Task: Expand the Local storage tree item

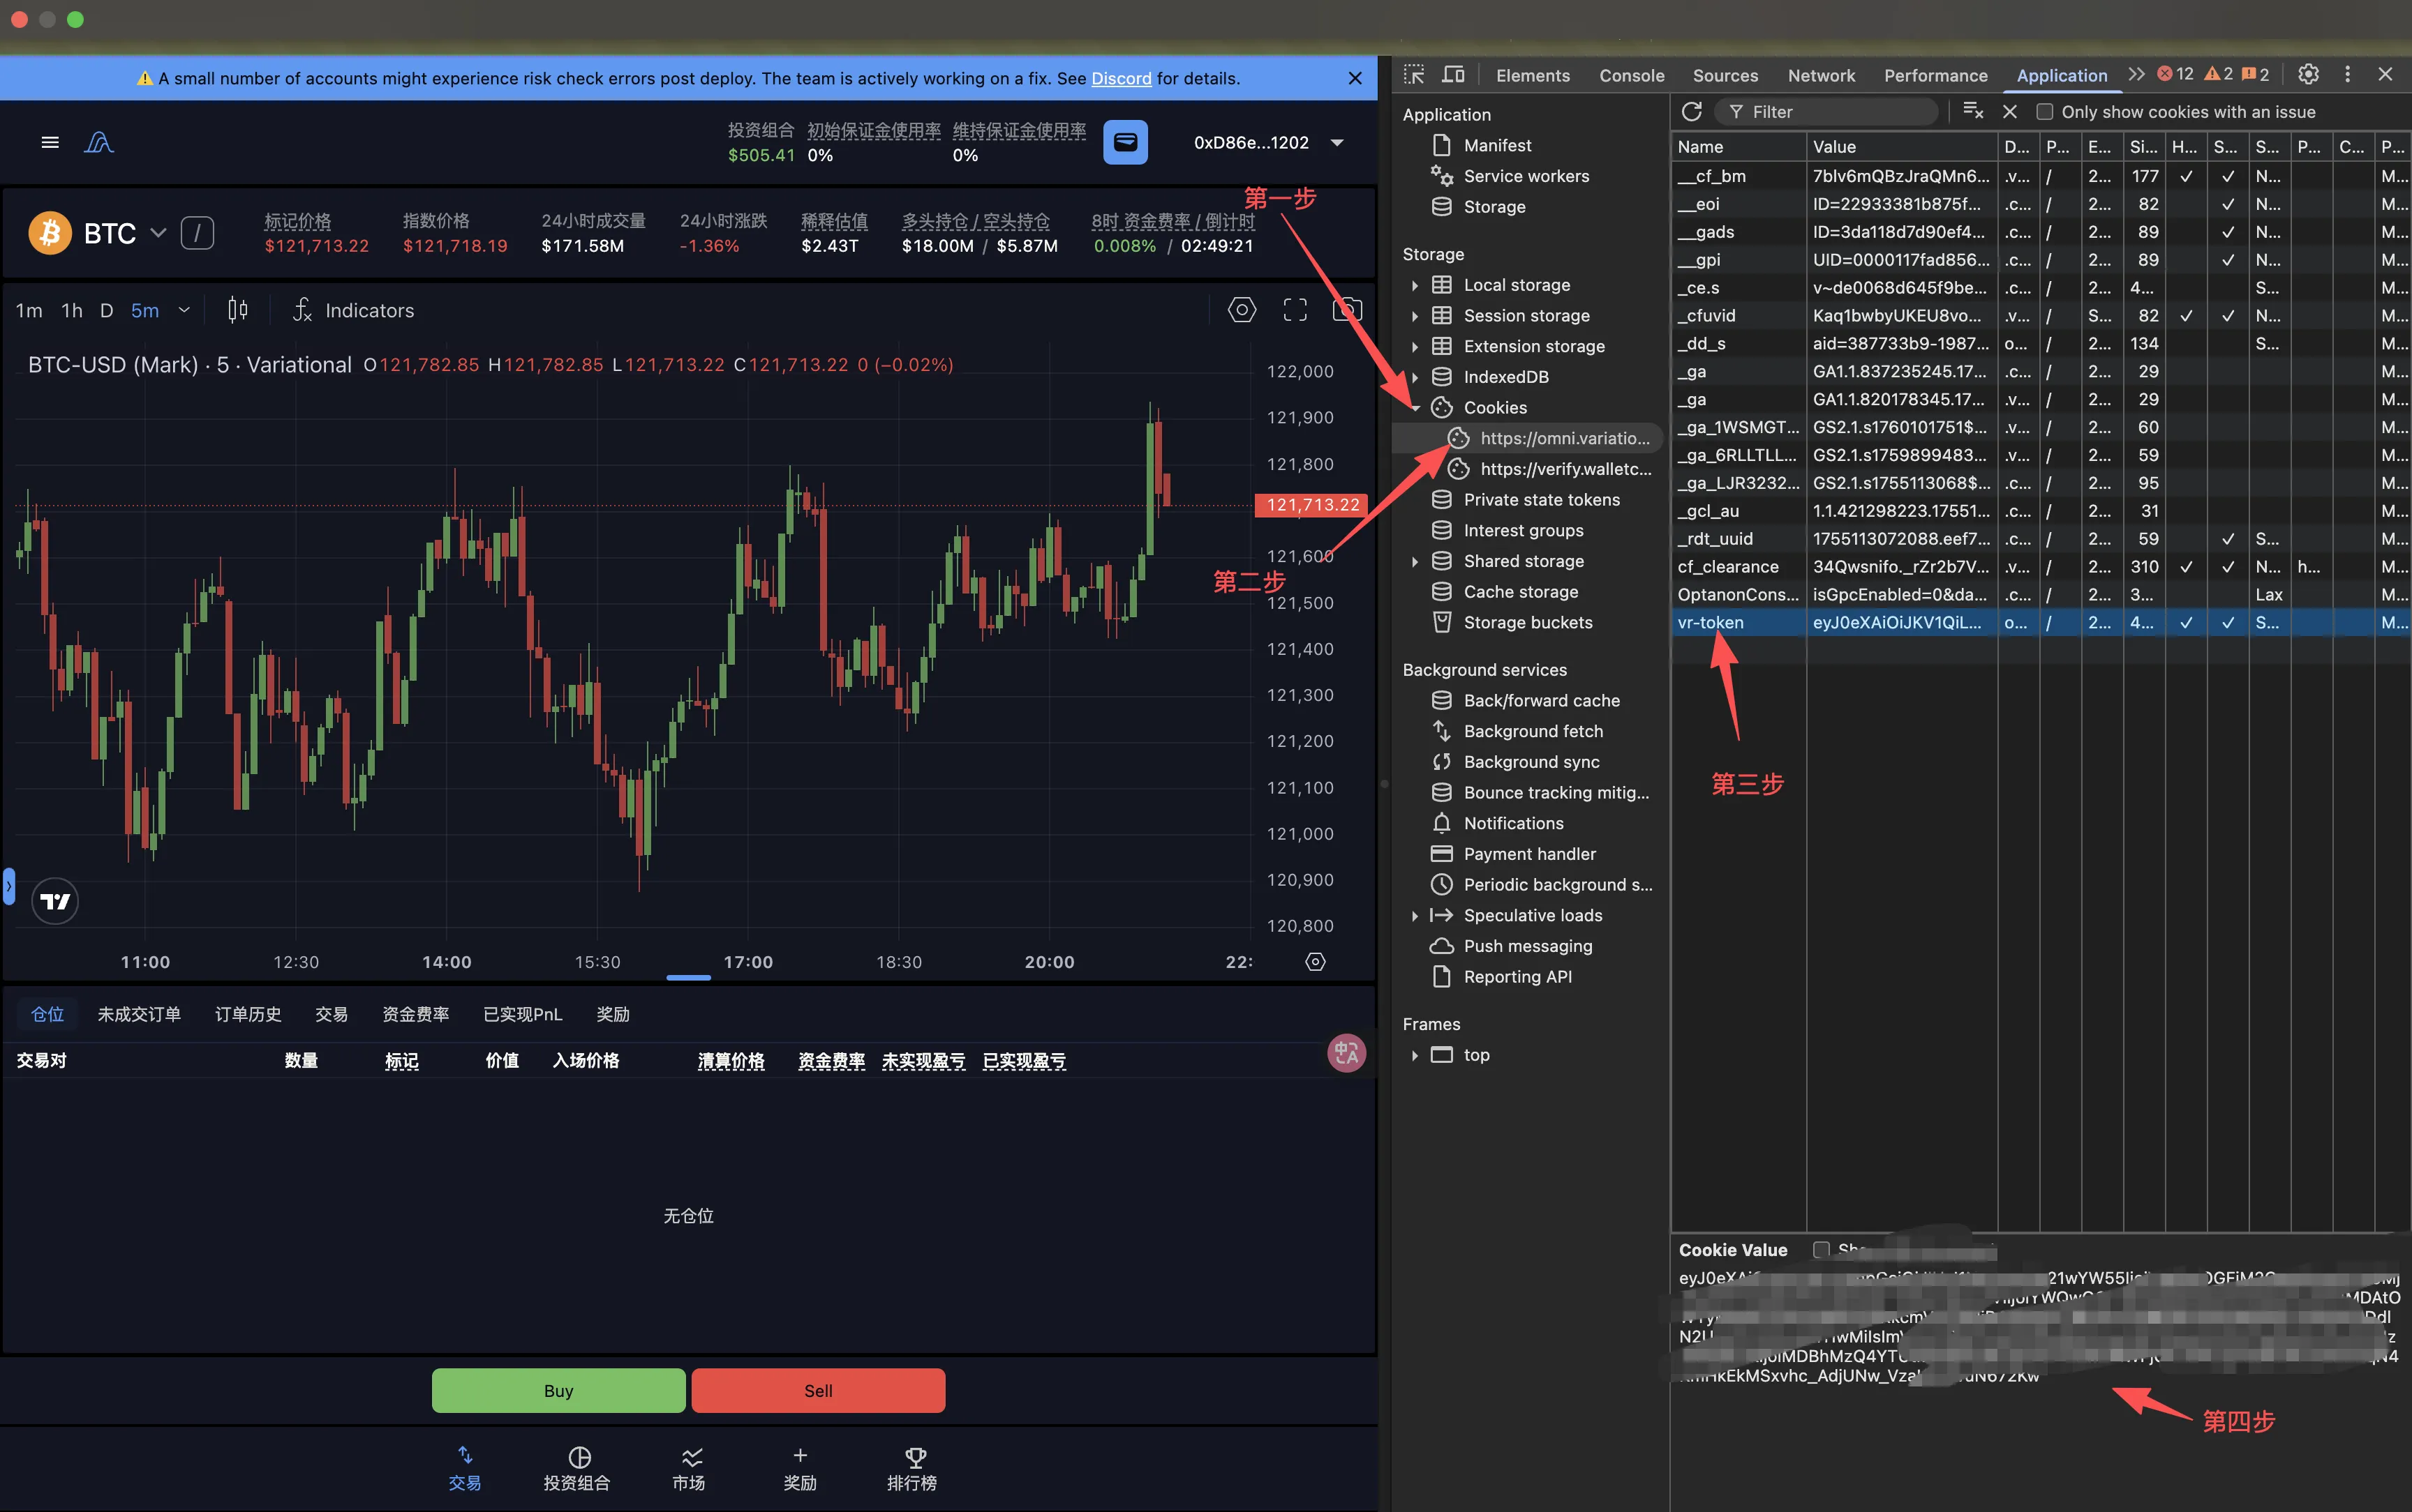Action: (x=1415, y=286)
